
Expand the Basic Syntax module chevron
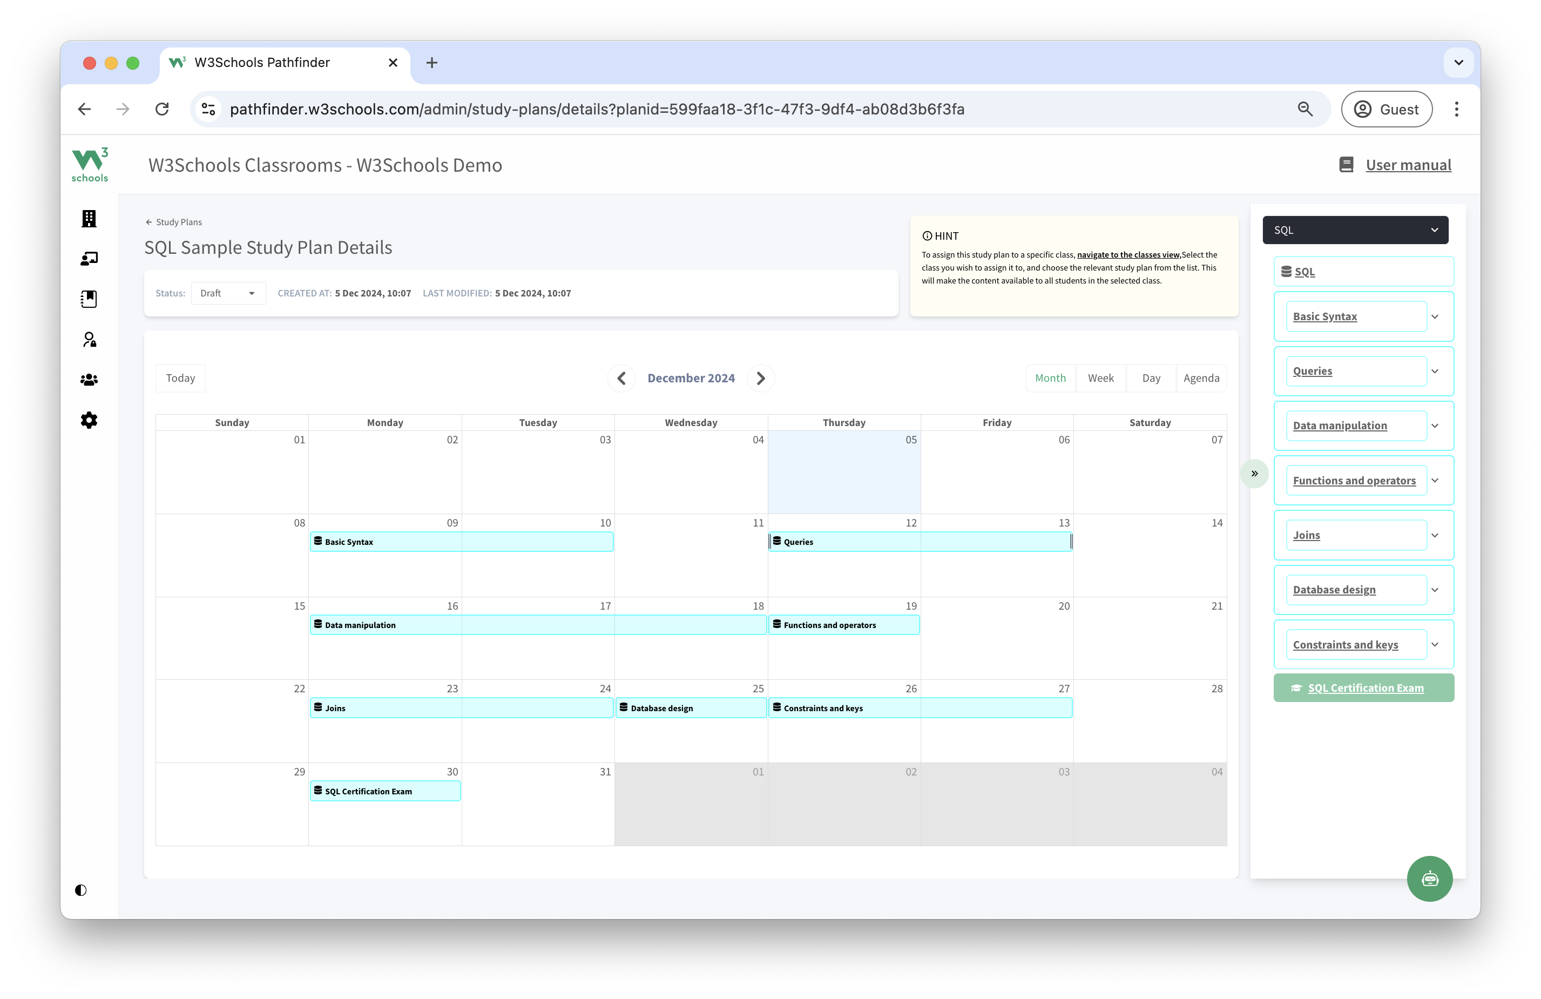[x=1435, y=316]
